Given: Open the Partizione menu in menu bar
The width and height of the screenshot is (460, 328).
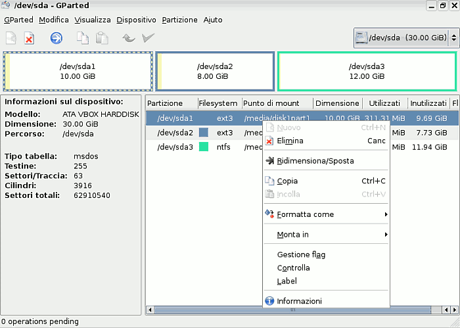Looking at the screenshot, I should pos(179,20).
